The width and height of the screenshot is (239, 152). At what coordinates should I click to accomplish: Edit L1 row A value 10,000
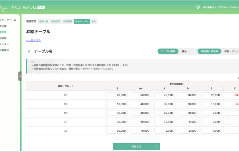(164, 122)
